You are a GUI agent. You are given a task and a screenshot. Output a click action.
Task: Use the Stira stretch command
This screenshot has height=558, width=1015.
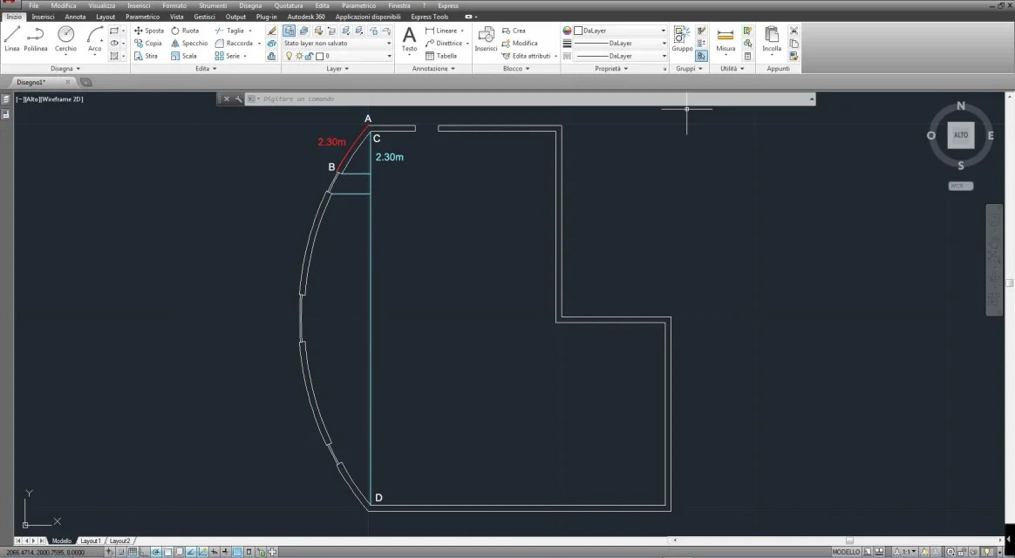pyautogui.click(x=146, y=57)
